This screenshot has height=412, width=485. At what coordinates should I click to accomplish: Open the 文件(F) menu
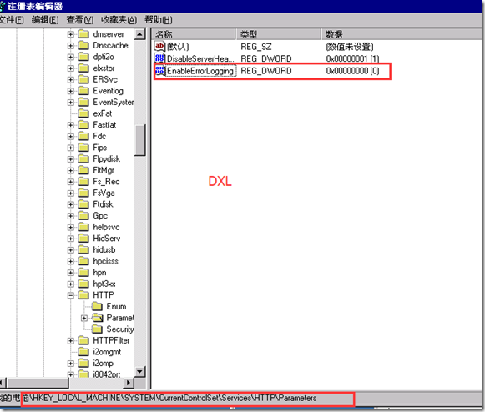click(x=12, y=20)
